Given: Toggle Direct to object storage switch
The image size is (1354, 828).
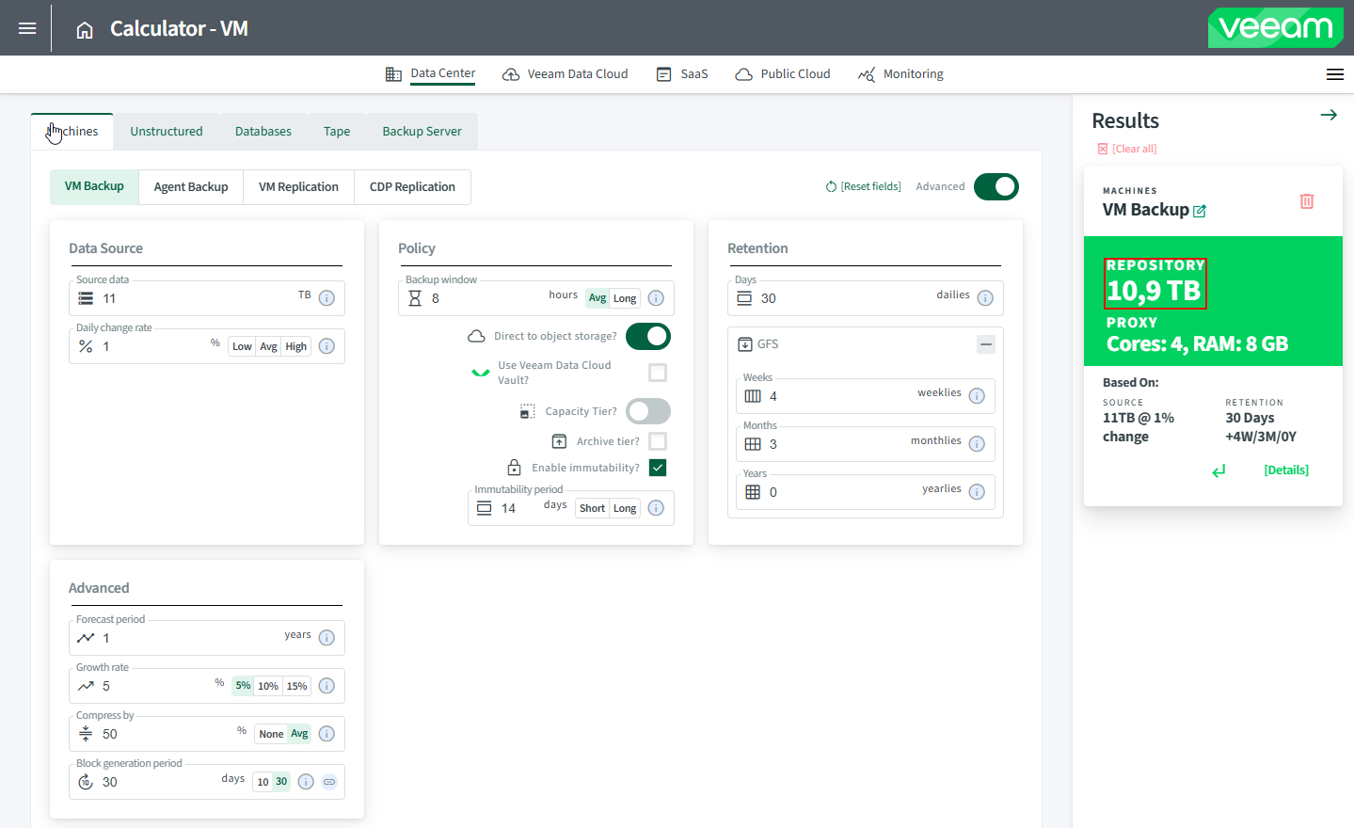Looking at the screenshot, I should pyautogui.click(x=648, y=336).
